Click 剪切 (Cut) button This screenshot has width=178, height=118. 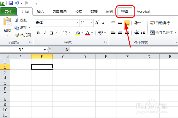(21, 20)
